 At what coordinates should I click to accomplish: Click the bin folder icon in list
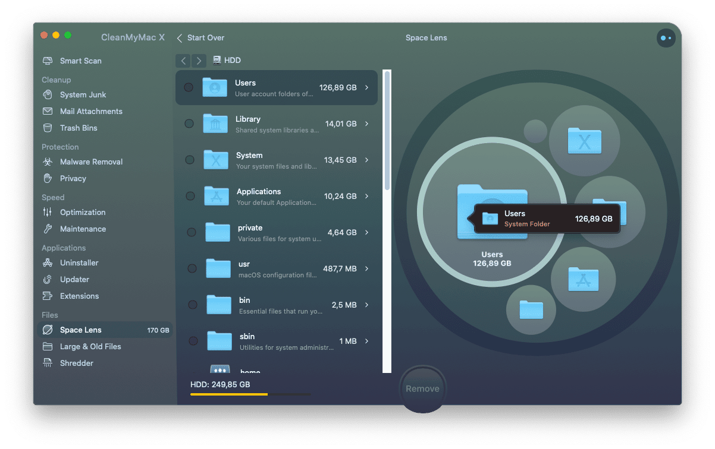219,305
